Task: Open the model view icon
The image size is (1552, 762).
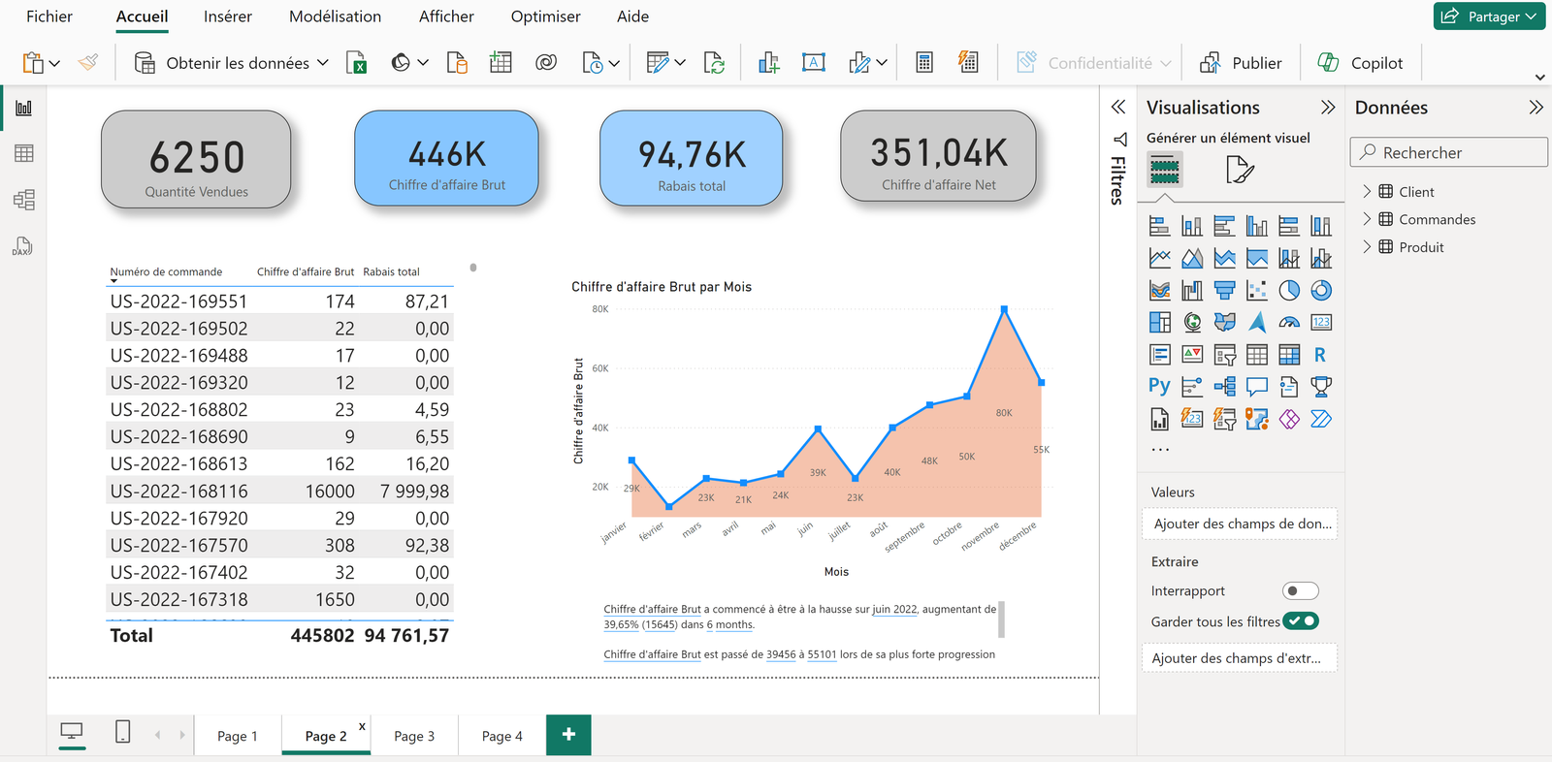Action: (x=23, y=200)
